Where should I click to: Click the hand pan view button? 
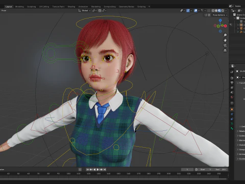pos(225,40)
